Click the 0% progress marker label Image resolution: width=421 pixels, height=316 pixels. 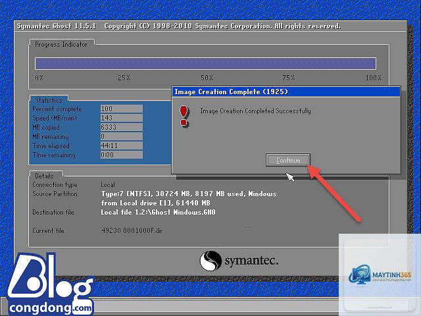tap(39, 78)
